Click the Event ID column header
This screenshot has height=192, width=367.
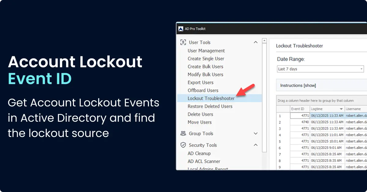[x=299, y=109]
